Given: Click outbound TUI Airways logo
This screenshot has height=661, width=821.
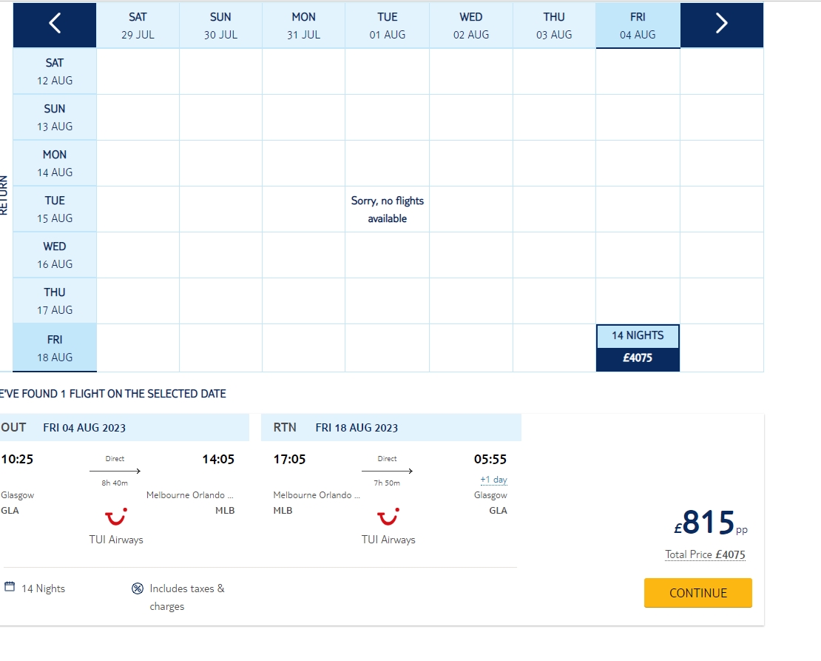Looking at the screenshot, I should 115,517.
